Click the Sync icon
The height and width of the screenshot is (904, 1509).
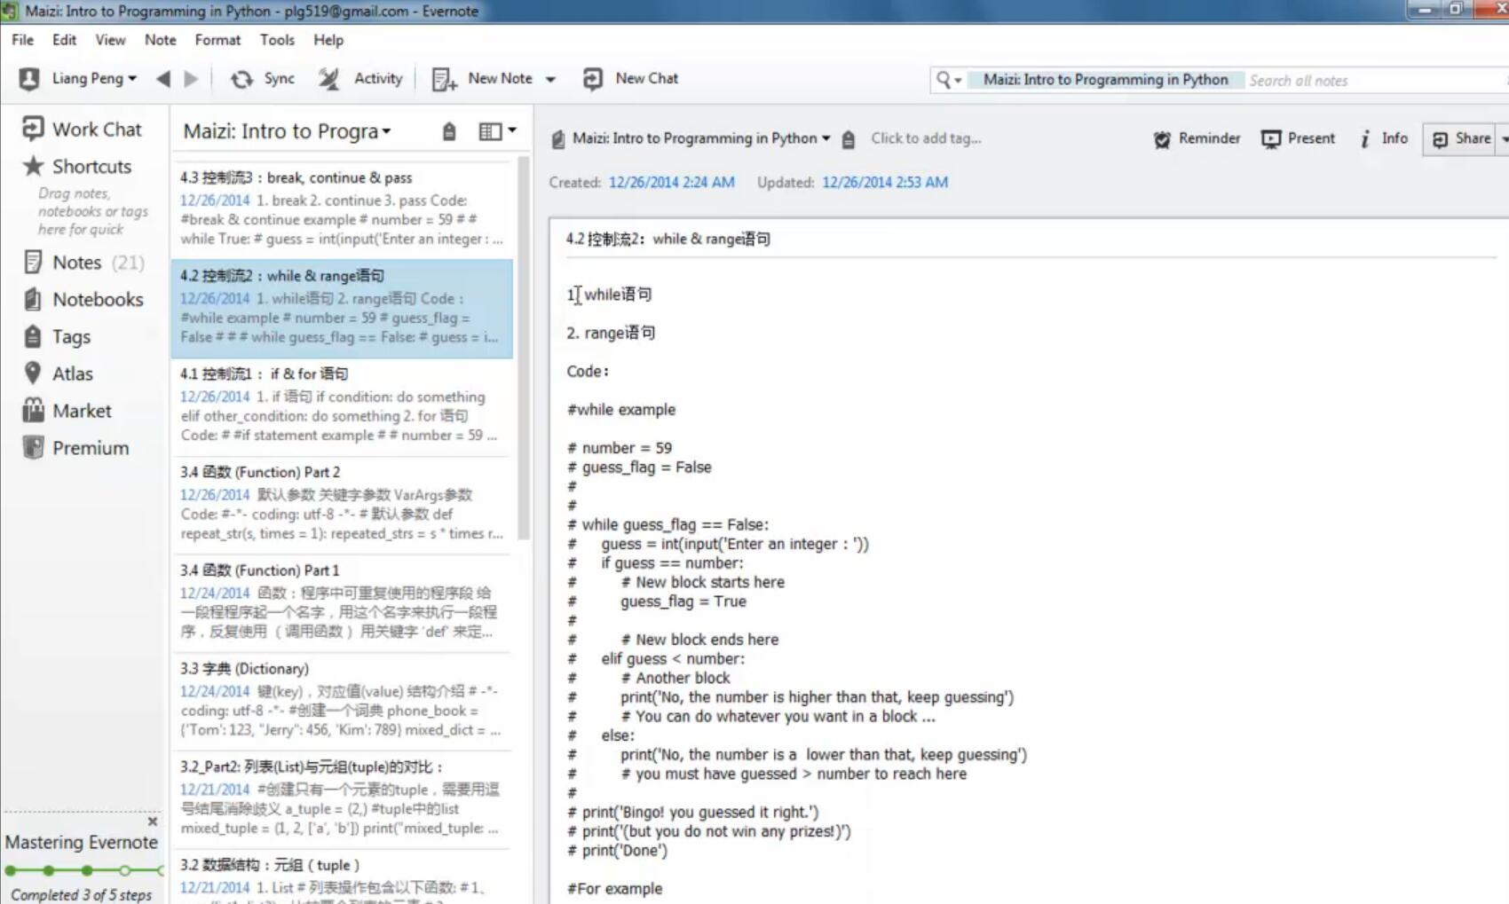click(x=241, y=79)
